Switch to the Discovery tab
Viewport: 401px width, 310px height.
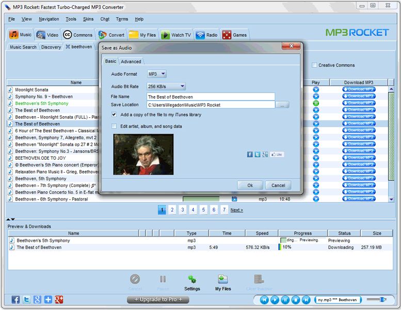pos(51,47)
